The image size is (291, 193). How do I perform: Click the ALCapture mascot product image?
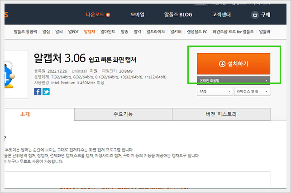(x=16, y=74)
